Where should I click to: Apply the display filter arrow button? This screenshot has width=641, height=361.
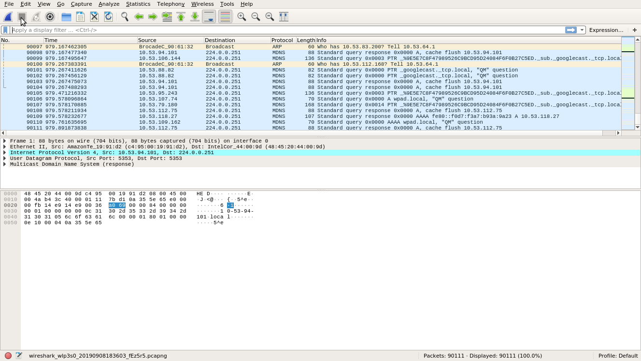coord(571,30)
